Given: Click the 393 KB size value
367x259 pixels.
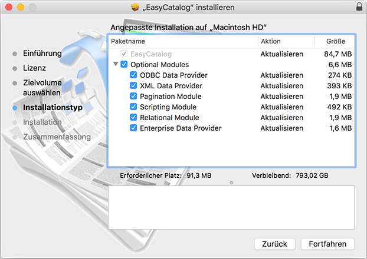Looking at the screenshot, I should click(x=339, y=86).
